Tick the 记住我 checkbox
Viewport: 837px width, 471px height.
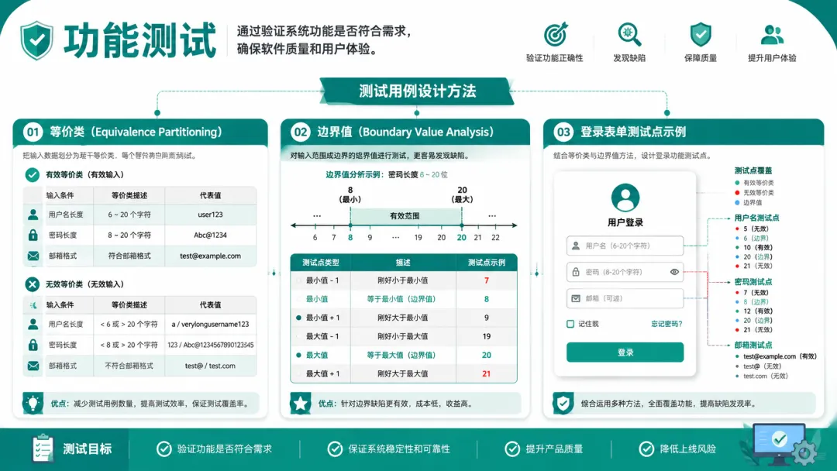pos(570,324)
